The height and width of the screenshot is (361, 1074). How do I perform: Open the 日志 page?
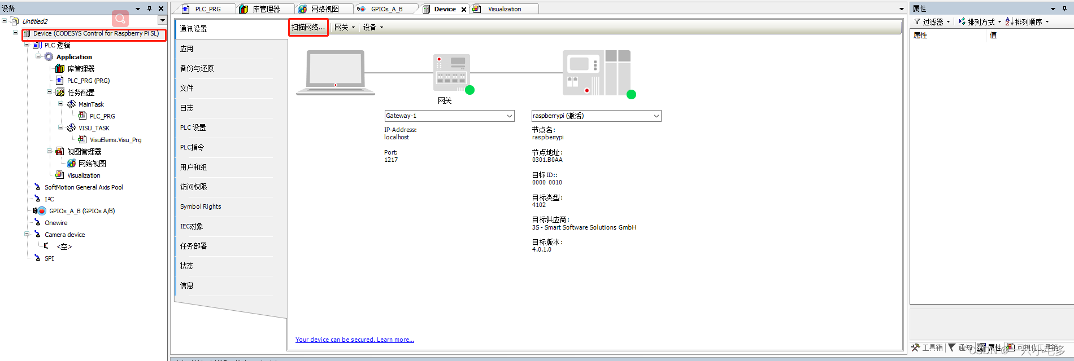[x=224, y=108]
